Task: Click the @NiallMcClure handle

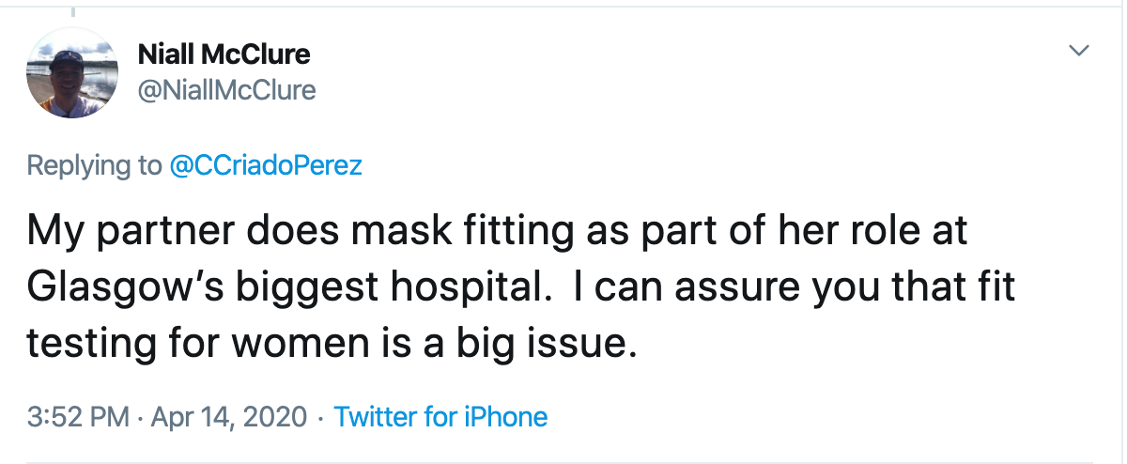Action: tap(226, 90)
